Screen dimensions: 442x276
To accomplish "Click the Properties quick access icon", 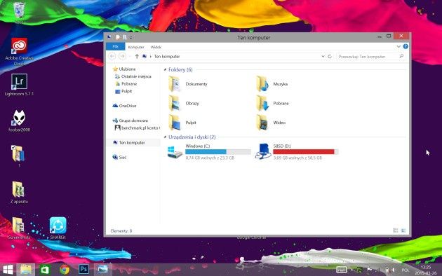I will click(x=118, y=37).
